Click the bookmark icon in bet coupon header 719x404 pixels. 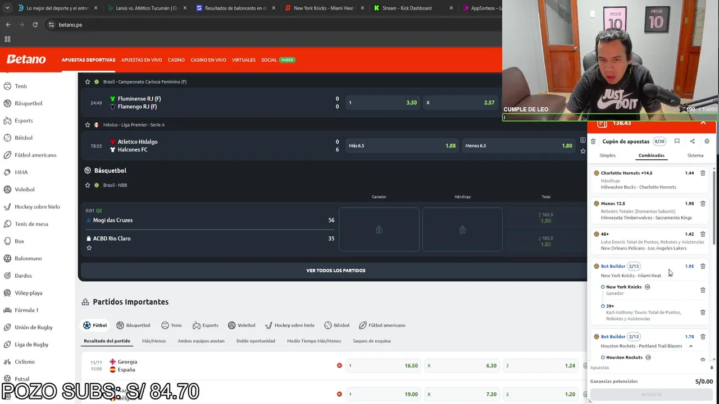[677, 141]
